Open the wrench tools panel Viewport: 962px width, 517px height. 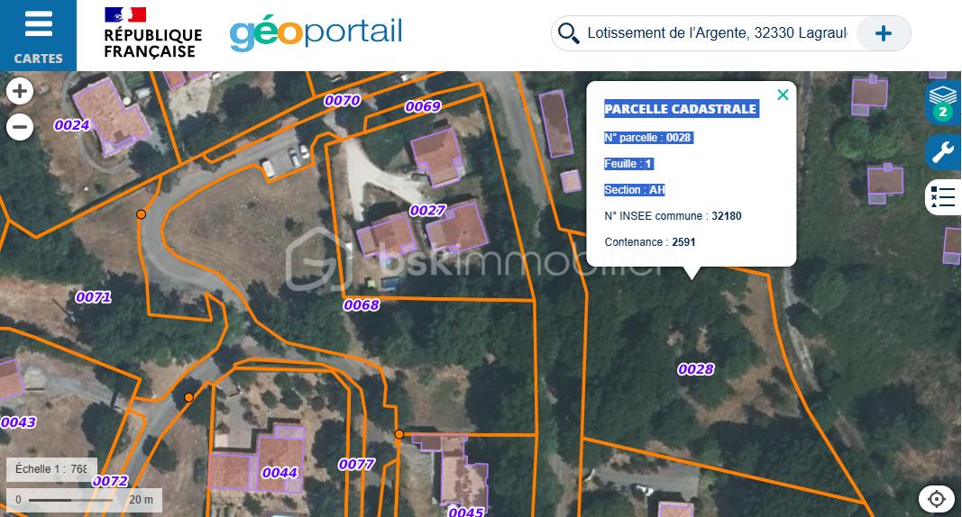(943, 152)
